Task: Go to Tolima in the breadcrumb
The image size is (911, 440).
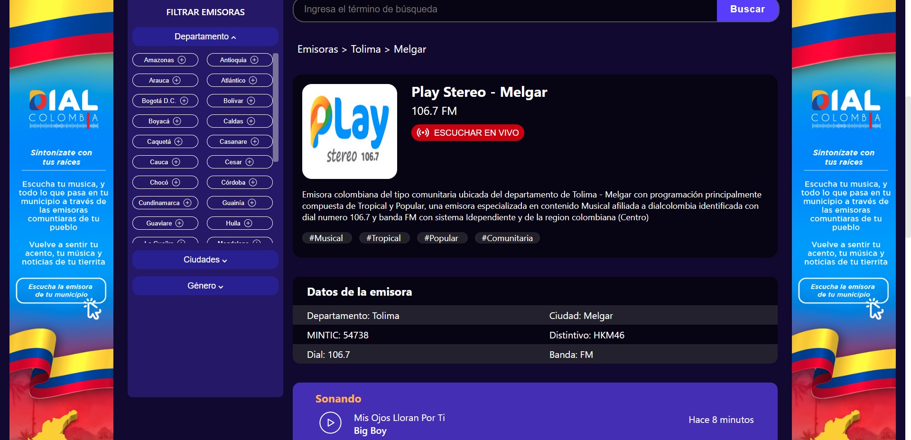Action: [365, 49]
